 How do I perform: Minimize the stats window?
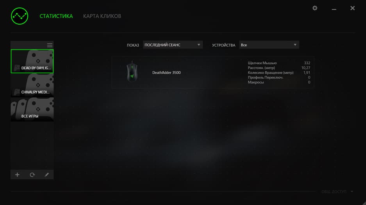pyautogui.click(x=334, y=9)
